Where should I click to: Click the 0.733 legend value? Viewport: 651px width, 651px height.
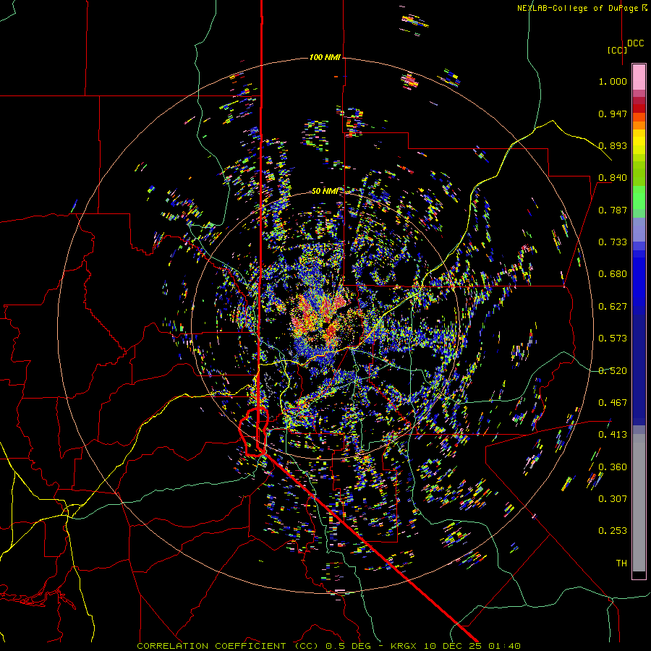pyautogui.click(x=613, y=242)
